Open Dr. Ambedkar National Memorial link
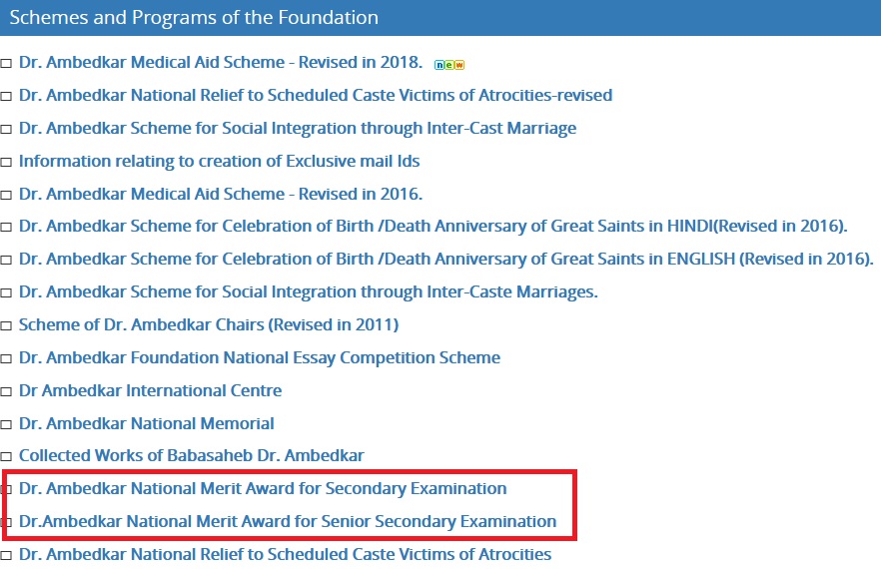881x569 pixels. [146, 423]
